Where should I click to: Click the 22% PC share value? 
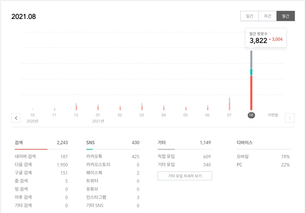285,165
